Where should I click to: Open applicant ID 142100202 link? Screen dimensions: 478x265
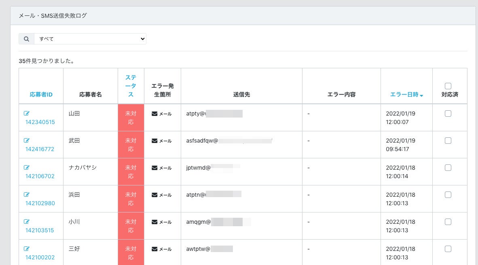[40, 257]
